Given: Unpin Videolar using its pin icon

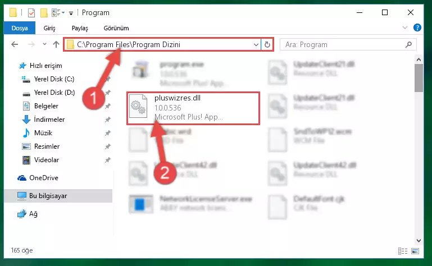Looking at the screenshot, I should pos(108,160).
